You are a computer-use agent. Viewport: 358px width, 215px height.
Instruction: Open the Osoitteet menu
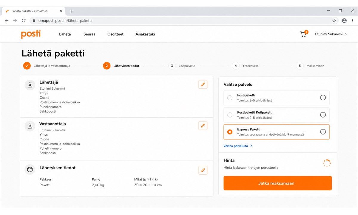[115, 34]
